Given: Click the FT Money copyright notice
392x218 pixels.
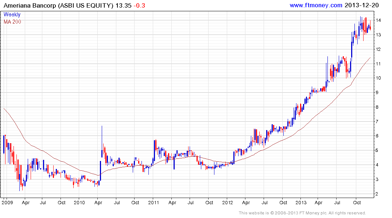Looking at the screenshot, I should [302, 213].
